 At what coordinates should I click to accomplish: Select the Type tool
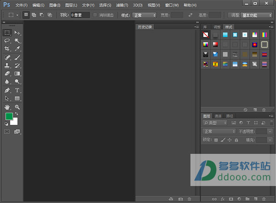pos(17,90)
